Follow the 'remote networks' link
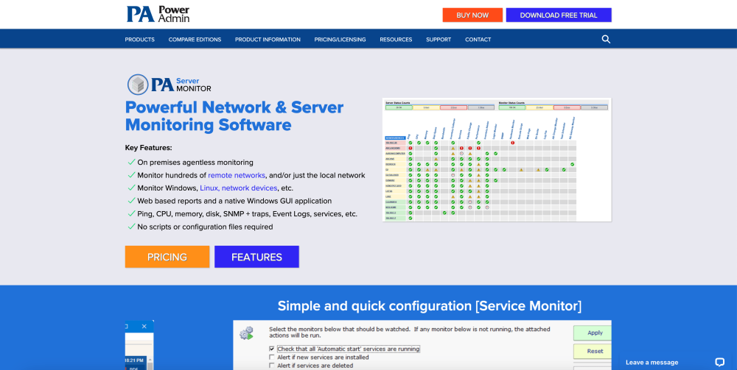 [x=237, y=176]
